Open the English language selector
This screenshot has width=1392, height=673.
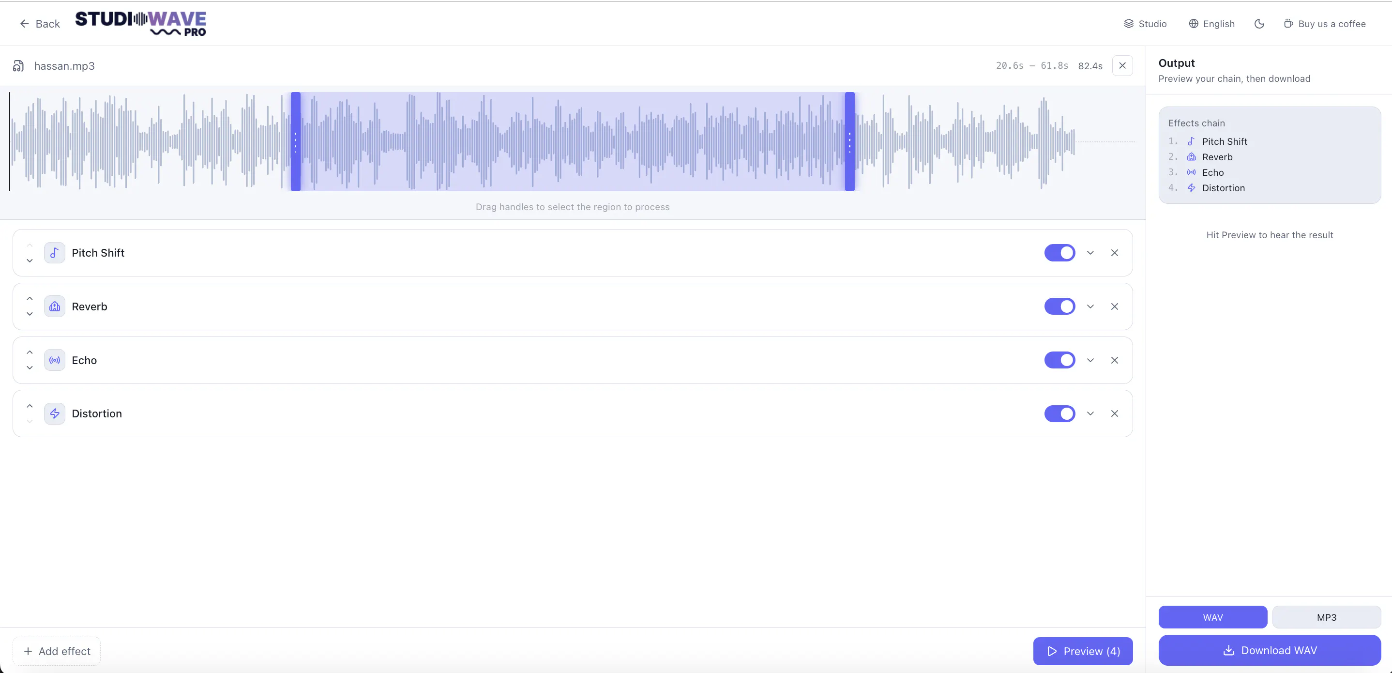click(x=1211, y=24)
